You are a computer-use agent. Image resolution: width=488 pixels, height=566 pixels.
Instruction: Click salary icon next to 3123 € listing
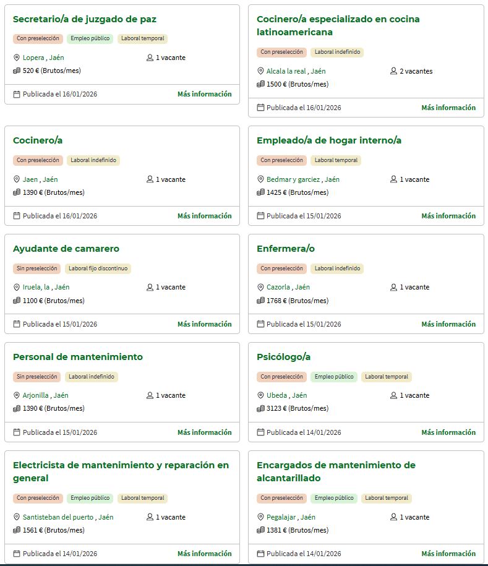tap(260, 408)
